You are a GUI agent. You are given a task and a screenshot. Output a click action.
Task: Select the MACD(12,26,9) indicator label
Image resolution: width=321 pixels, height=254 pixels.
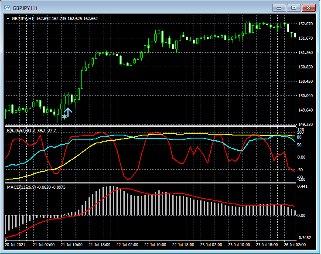click(20, 187)
